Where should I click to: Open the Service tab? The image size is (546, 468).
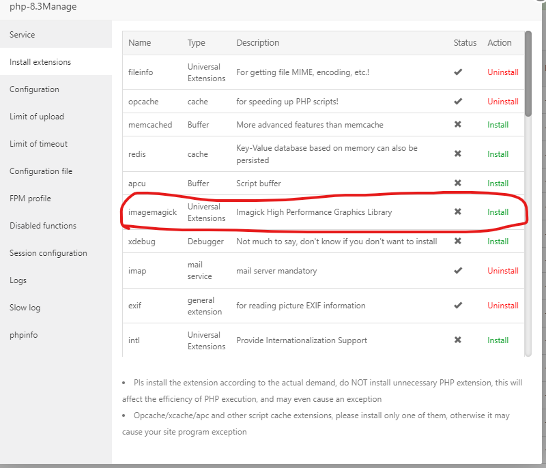pyautogui.click(x=56, y=34)
